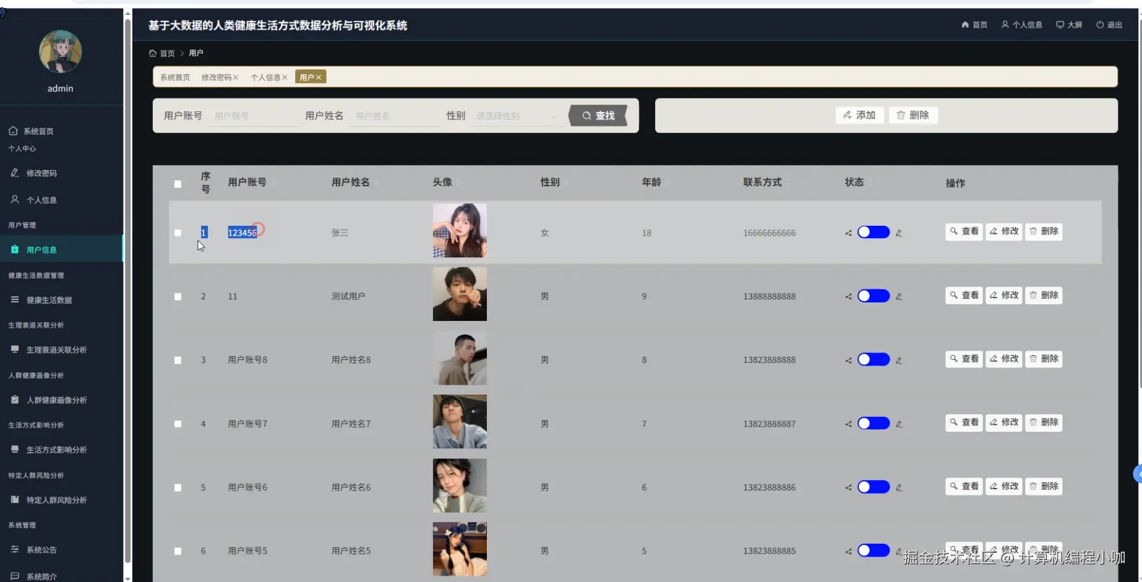
Task: Click 修改 to edit 测试用户
Action: 1003,295
